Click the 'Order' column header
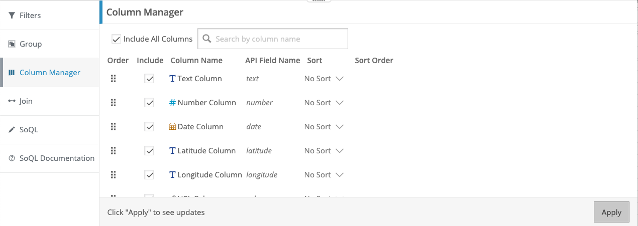This screenshot has width=638, height=226. [x=118, y=61]
